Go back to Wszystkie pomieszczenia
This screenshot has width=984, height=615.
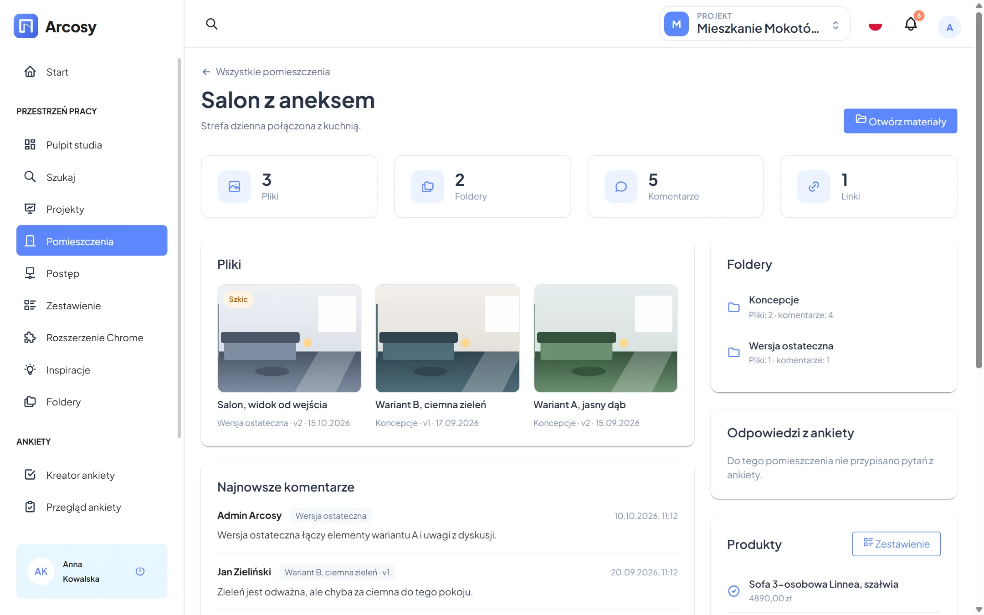pos(266,72)
